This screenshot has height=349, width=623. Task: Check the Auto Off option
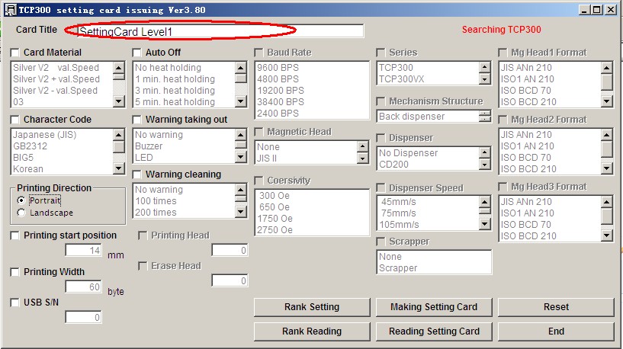point(138,53)
